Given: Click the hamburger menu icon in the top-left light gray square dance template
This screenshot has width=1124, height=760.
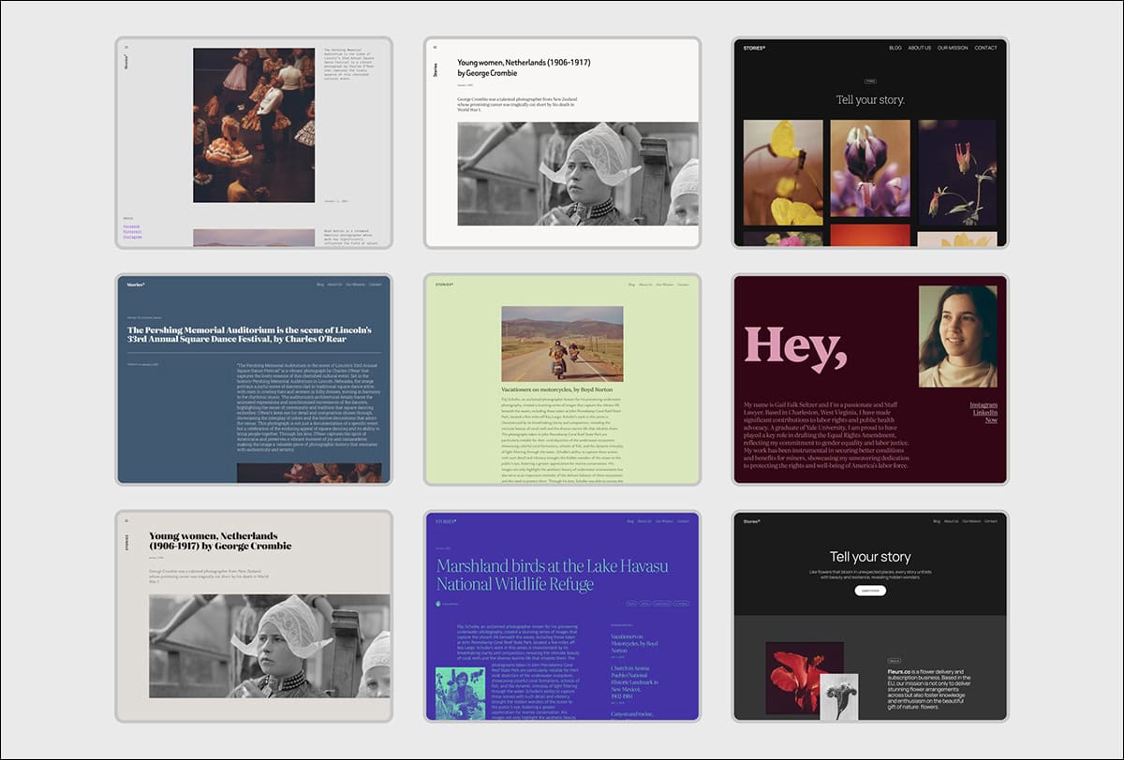Looking at the screenshot, I should pyautogui.click(x=126, y=46).
